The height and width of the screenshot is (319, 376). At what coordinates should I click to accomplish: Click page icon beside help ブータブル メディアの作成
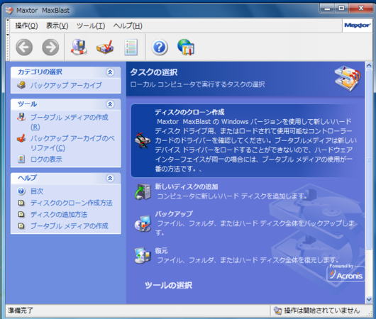21,225
